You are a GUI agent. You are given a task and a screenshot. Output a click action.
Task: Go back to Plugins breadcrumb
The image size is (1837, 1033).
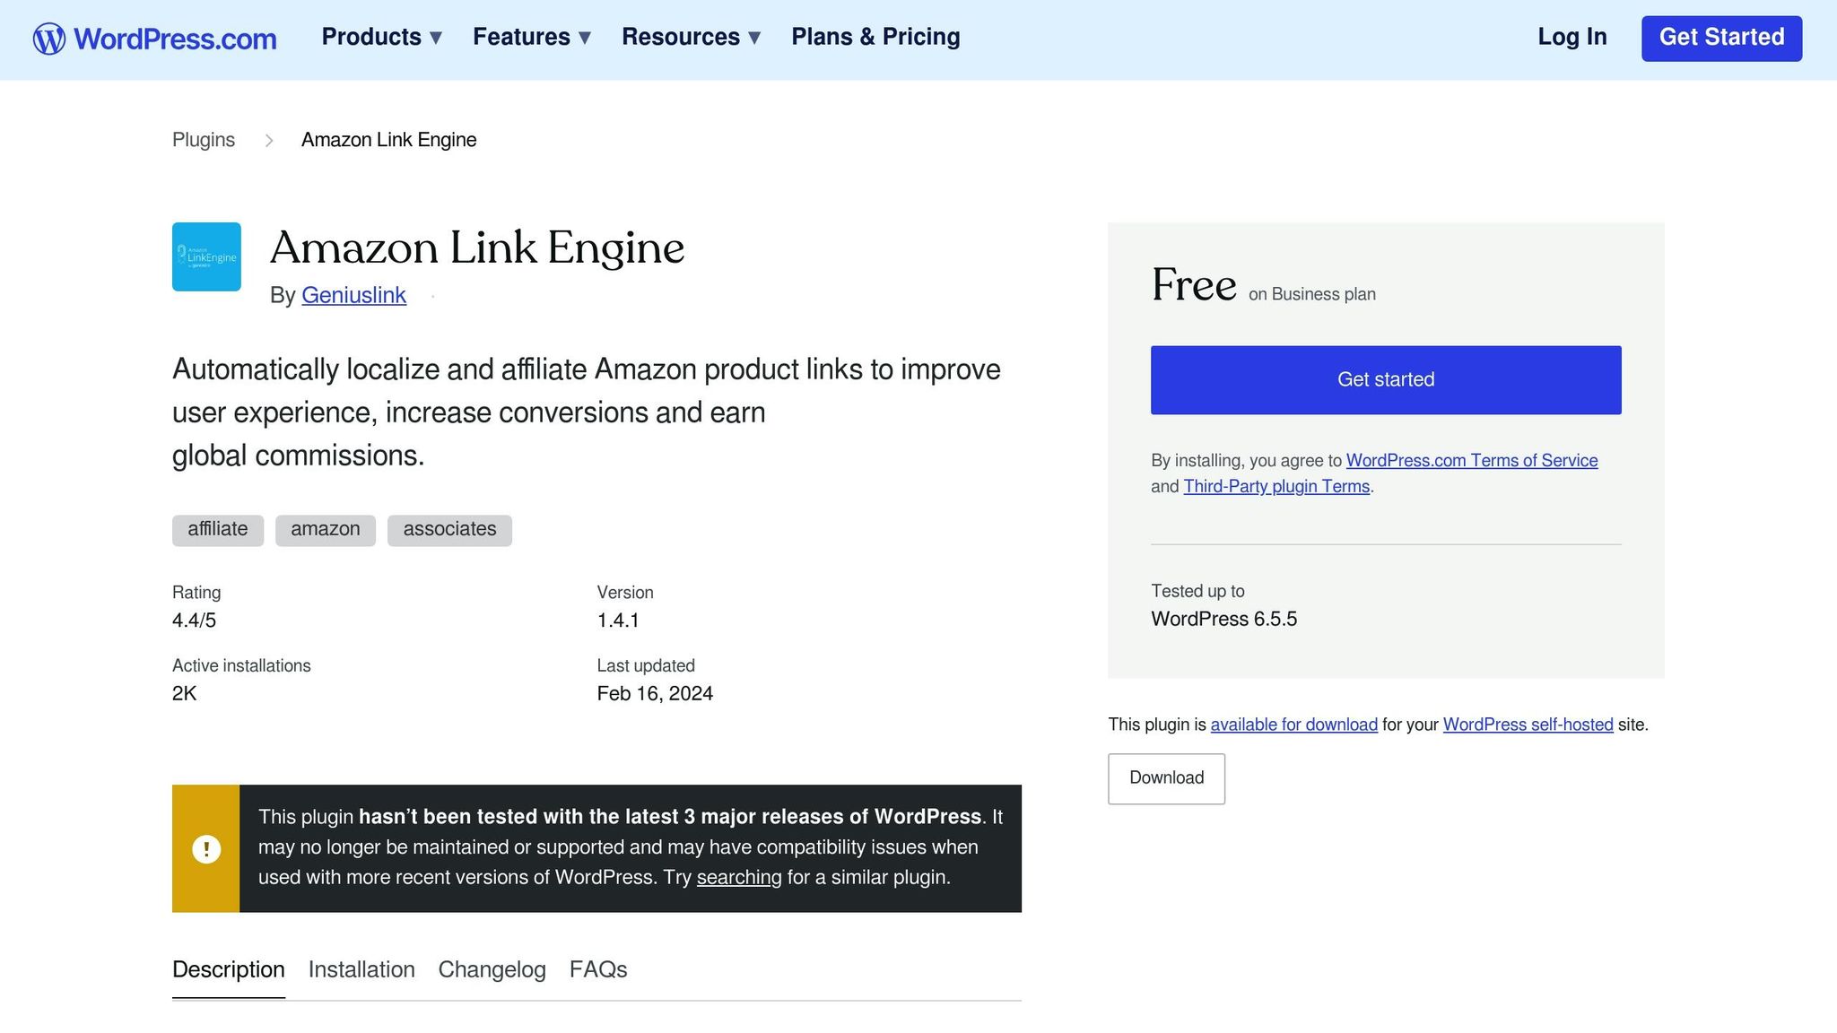pyautogui.click(x=204, y=140)
